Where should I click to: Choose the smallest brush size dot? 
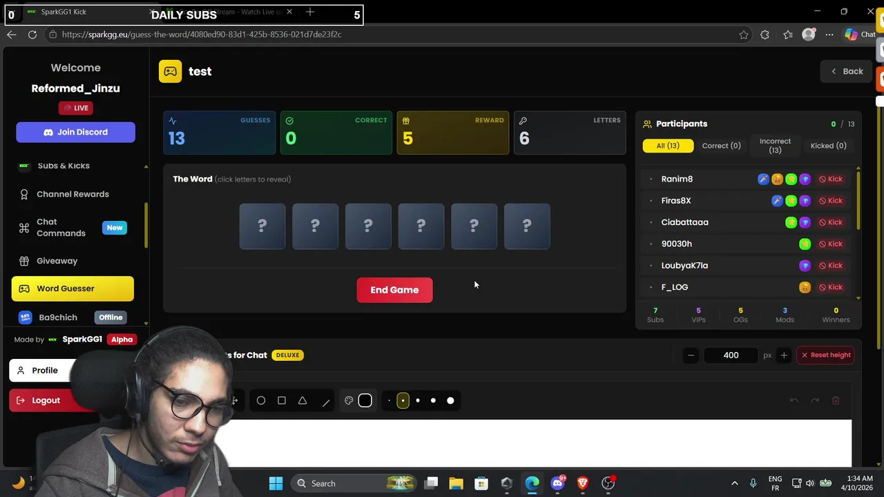(389, 400)
